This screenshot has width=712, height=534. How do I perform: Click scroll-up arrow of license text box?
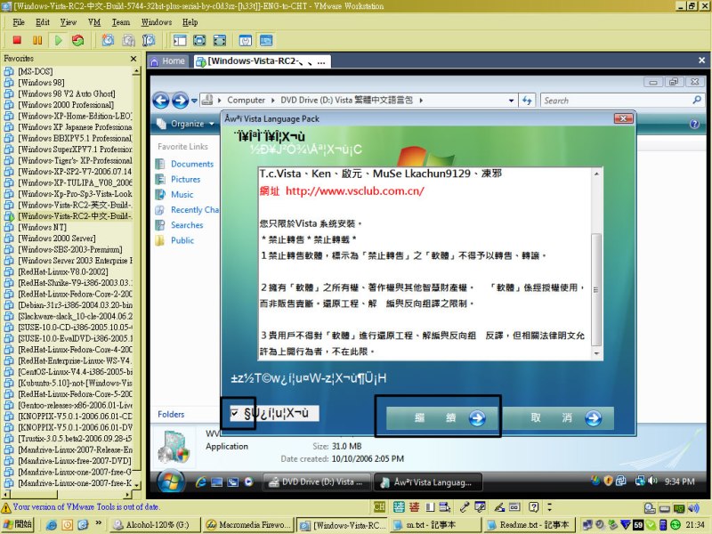pyautogui.click(x=596, y=174)
